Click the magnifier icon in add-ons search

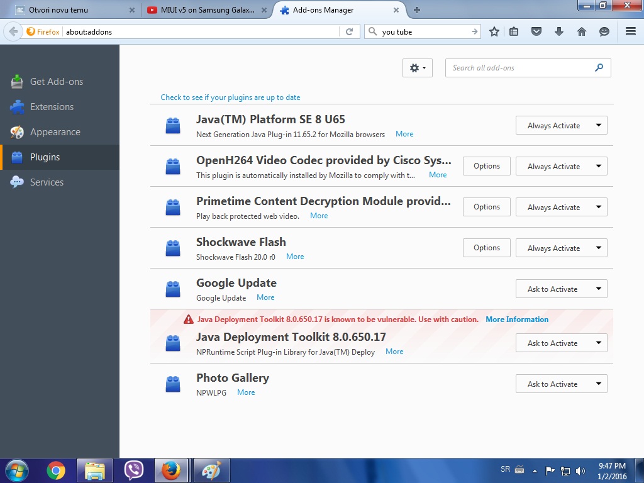(599, 68)
